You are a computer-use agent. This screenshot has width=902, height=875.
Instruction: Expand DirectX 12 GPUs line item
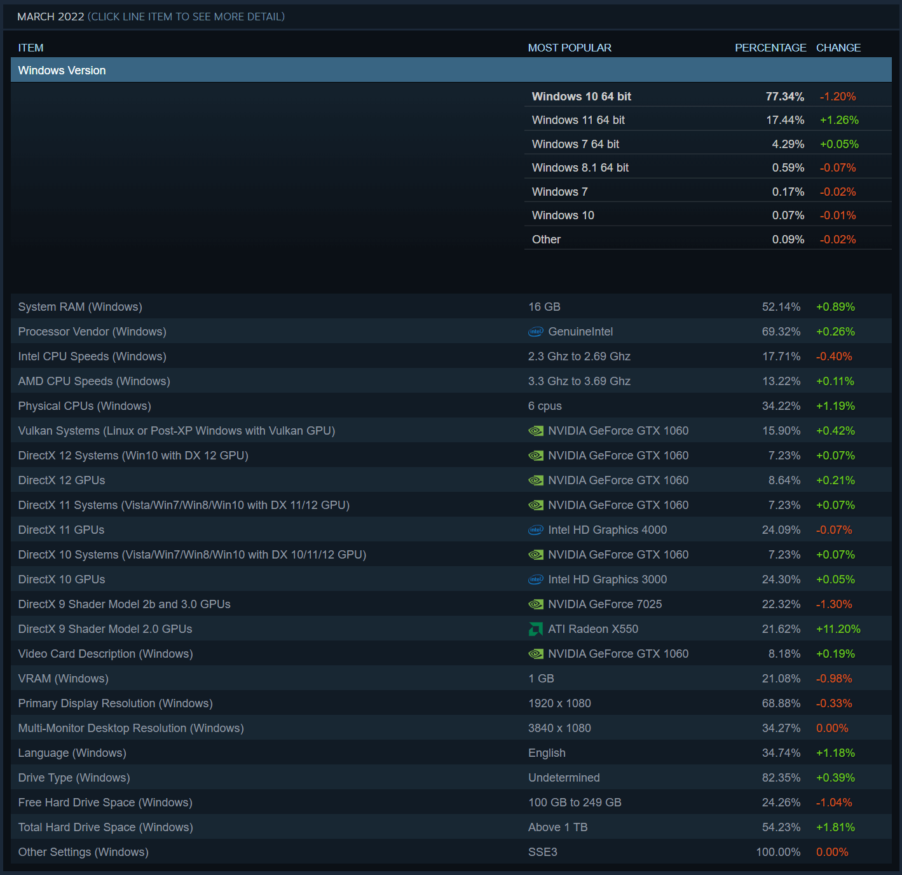451,480
